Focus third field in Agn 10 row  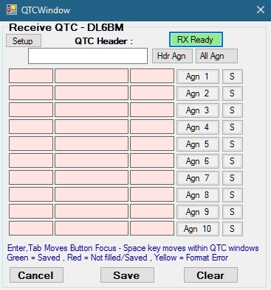click(x=152, y=228)
